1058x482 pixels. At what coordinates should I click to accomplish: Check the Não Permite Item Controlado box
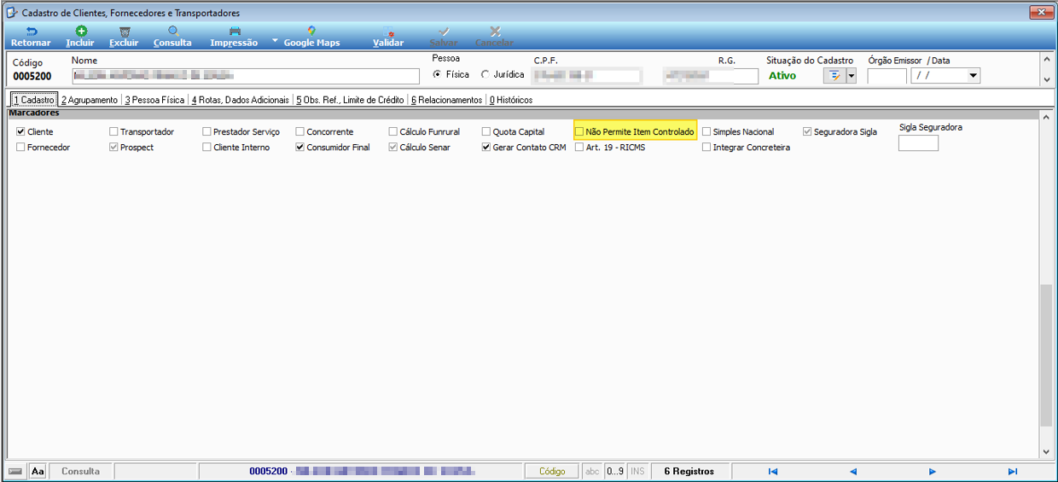click(x=579, y=132)
